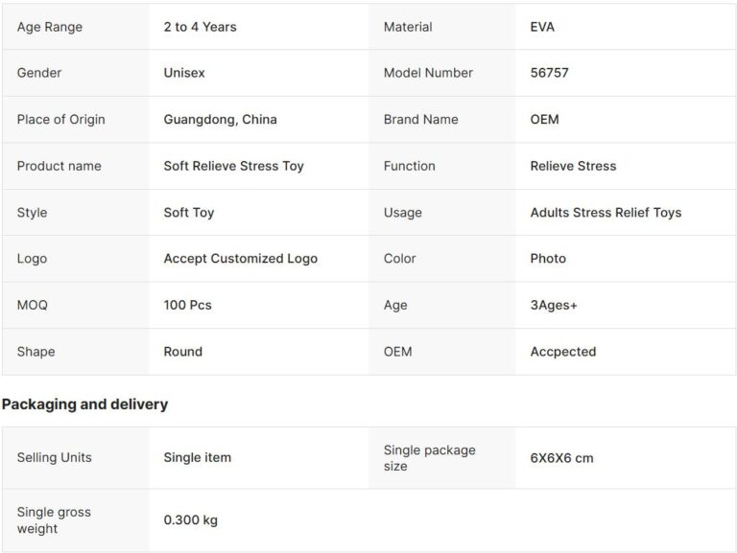Click the Age value "3Ages+"
This screenshot has width=737, height=553.
pyautogui.click(x=554, y=305)
